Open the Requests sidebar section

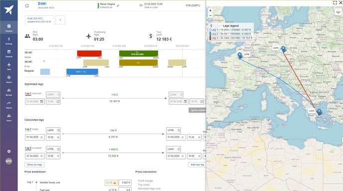[9, 27]
